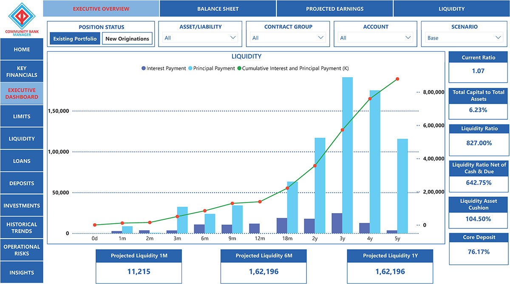Open the Scenario dropdown set to Base
The width and height of the screenshot is (510, 284).
point(464,38)
